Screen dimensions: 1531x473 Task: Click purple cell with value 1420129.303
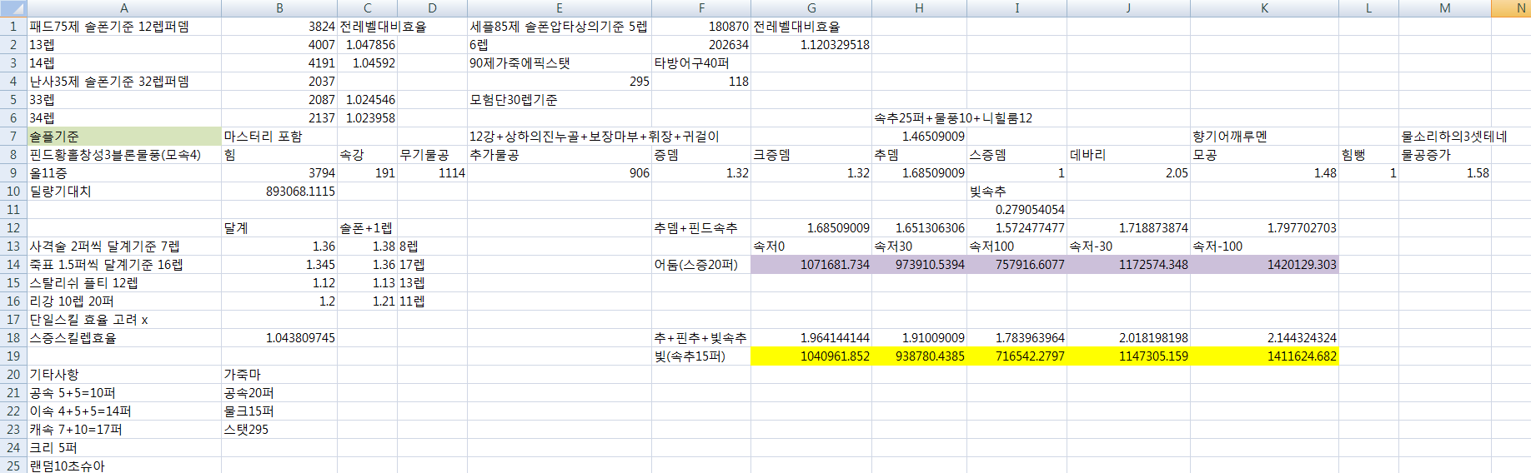click(x=1264, y=265)
